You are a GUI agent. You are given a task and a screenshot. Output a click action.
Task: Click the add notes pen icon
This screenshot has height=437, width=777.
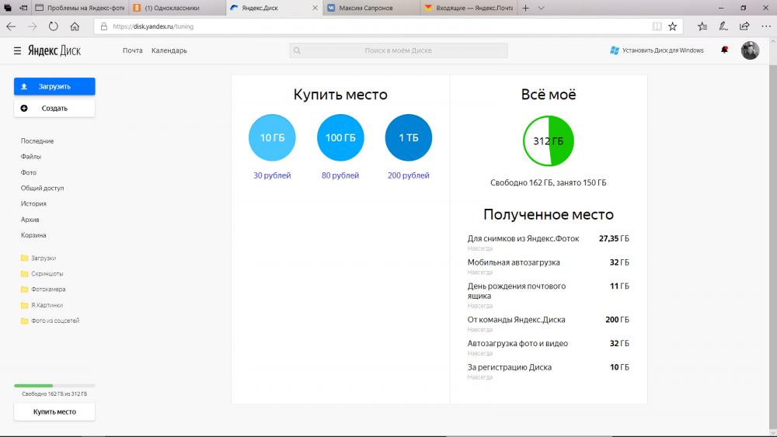click(x=723, y=26)
